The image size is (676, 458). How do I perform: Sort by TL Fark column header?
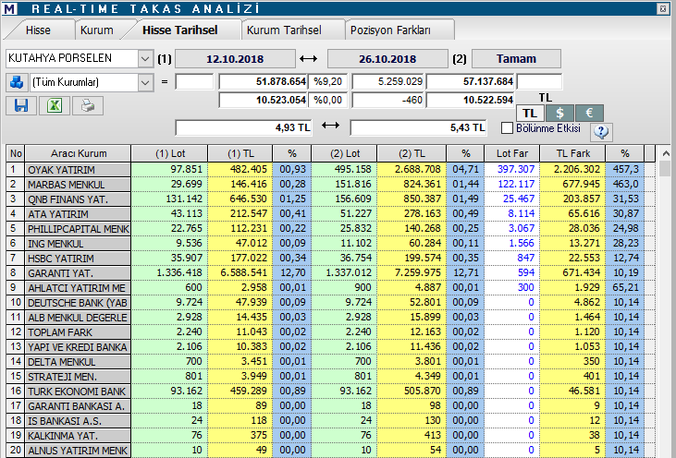tap(573, 153)
